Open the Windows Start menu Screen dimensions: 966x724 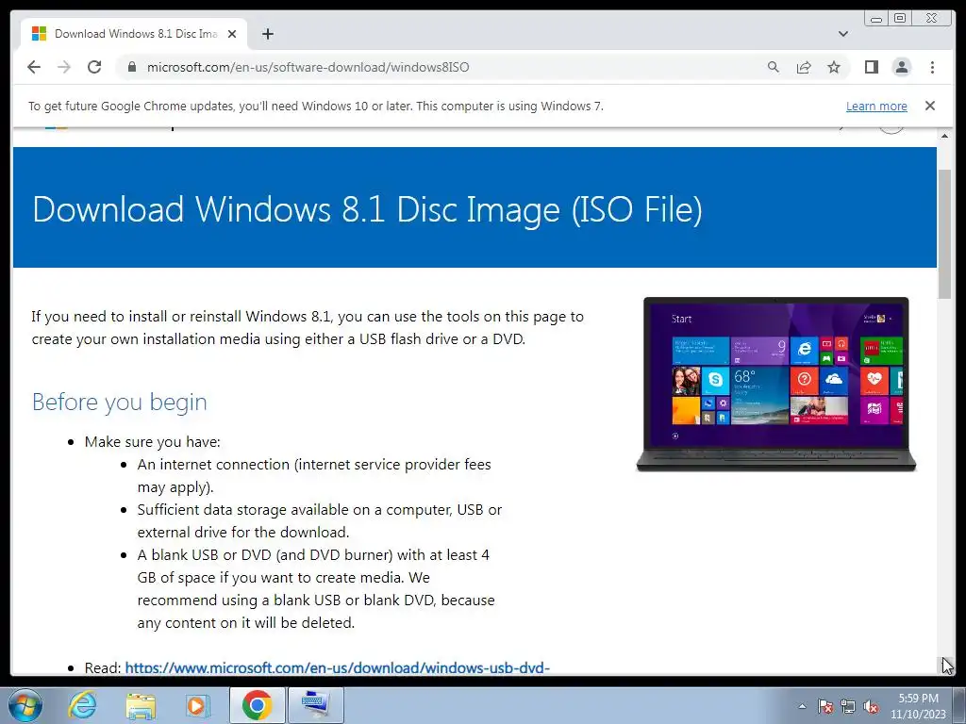click(x=25, y=705)
